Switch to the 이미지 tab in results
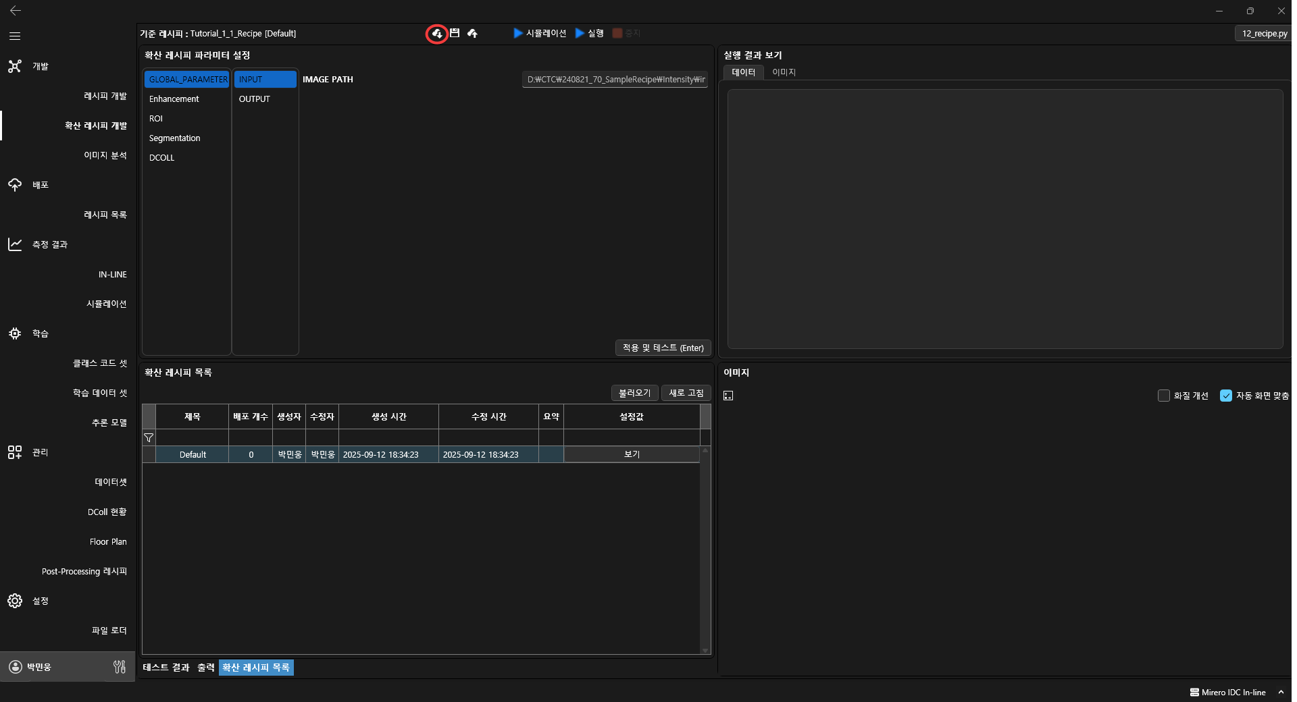 click(784, 72)
